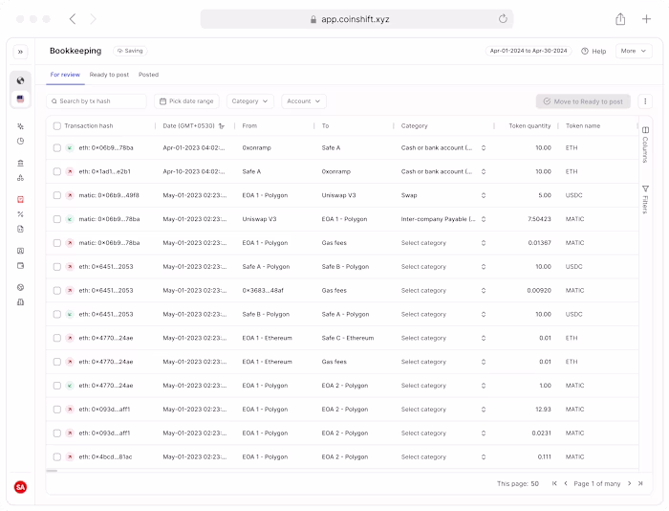This screenshot has height=511, width=669.
Task: Check the row for eth: 0x1ad1...e2b1
Action: 57,171
